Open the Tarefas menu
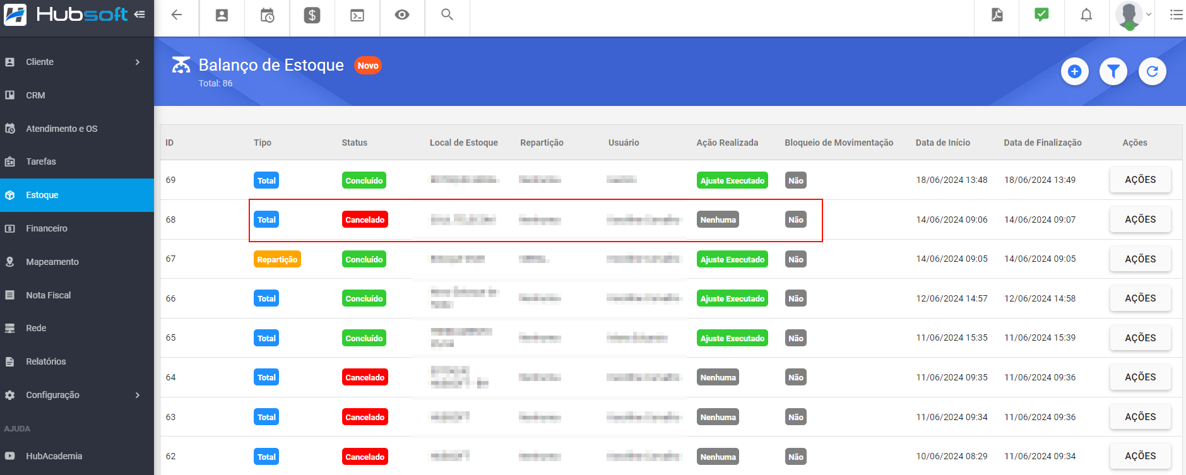This screenshot has width=1186, height=475. (x=77, y=161)
